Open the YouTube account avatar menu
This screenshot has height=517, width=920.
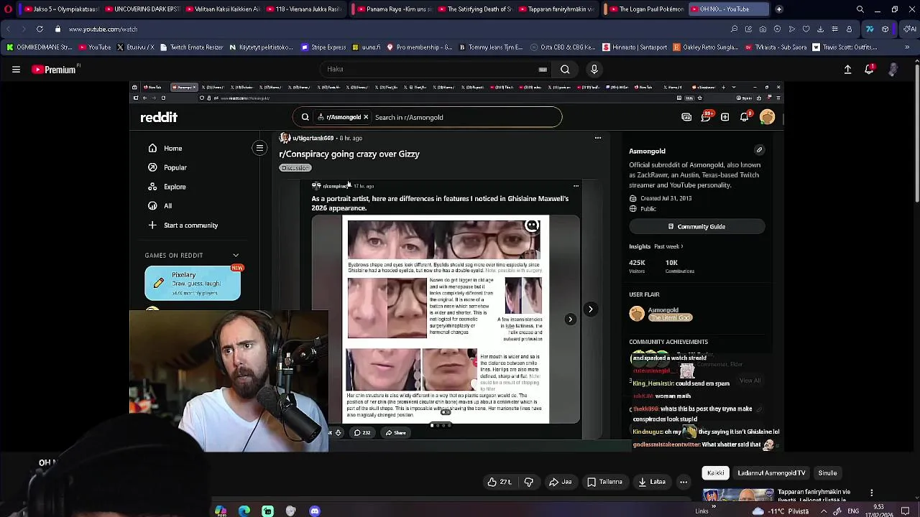[x=893, y=70]
